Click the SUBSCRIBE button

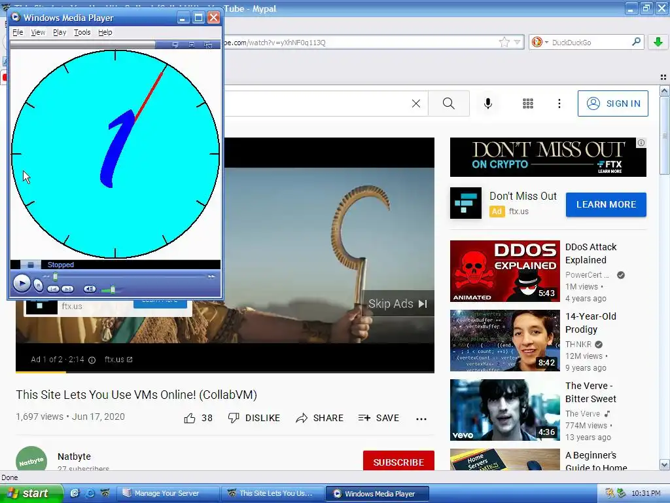[x=398, y=462]
